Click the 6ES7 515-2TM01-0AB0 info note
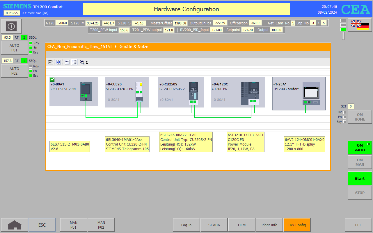Screen dimensions: 373x233 [x=70, y=146]
